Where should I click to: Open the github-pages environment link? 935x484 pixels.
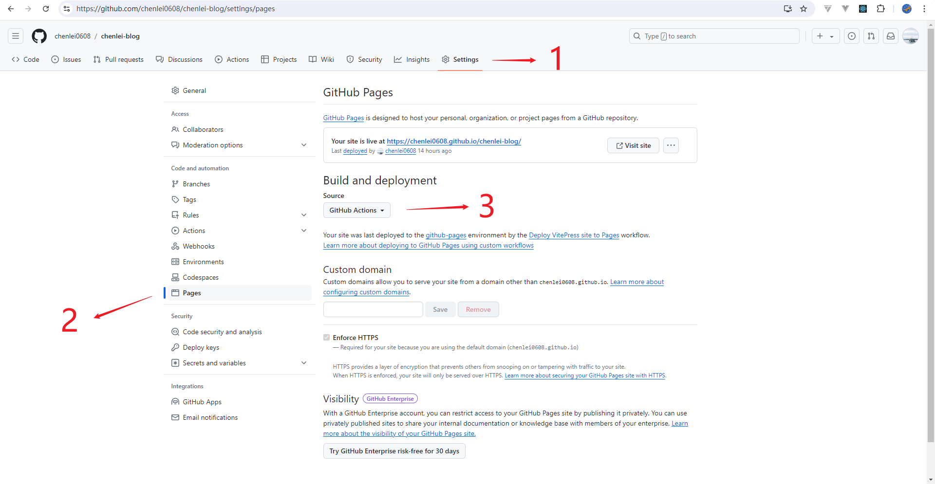446,235
